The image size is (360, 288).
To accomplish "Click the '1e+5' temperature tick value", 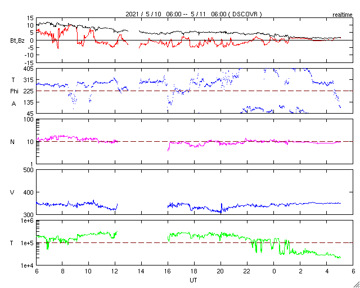I will [x=28, y=243].
